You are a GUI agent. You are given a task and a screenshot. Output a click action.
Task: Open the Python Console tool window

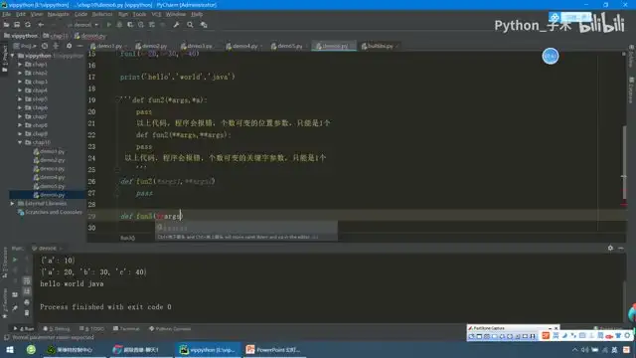[170, 329]
